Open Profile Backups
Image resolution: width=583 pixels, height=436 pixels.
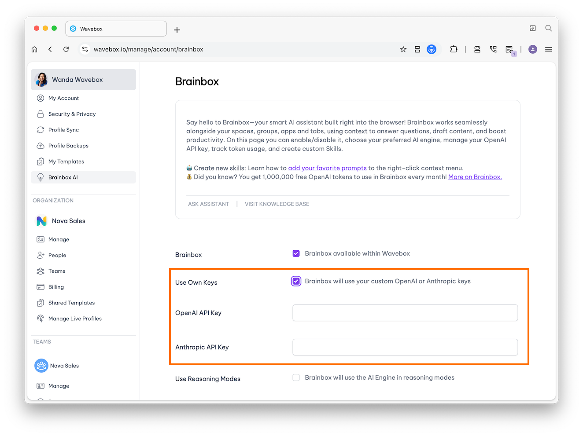pos(84,146)
